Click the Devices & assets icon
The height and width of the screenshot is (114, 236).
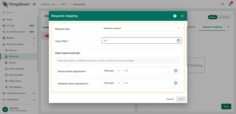4,44
